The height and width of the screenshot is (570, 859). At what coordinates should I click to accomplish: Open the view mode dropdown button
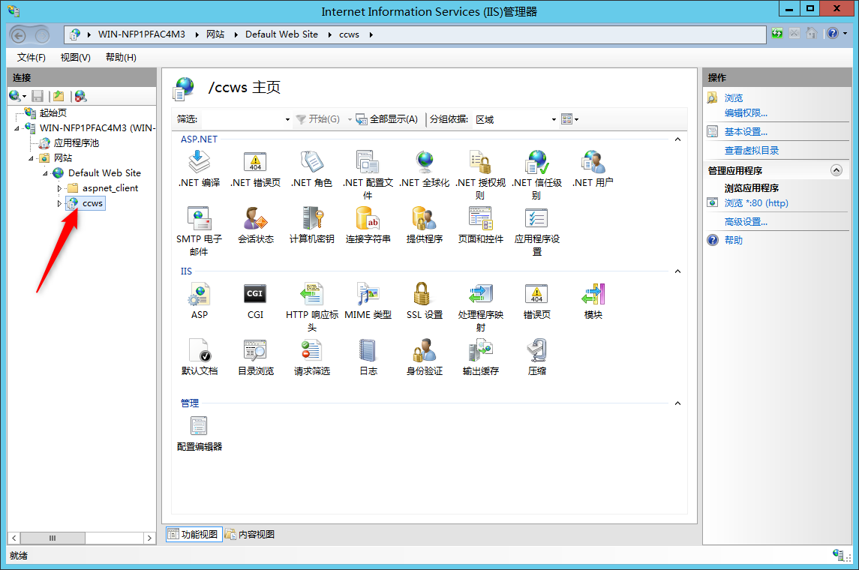[569, 118]
